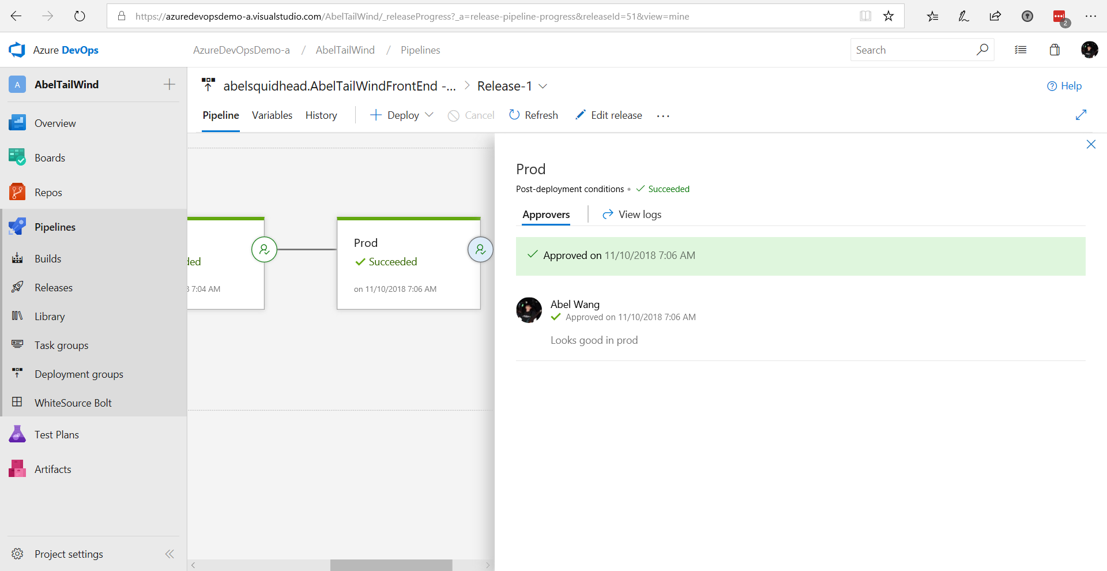Screen dimensions: 1107x571
Task: Open the marketplace shopping bag icon
Action: (1055, 50)
